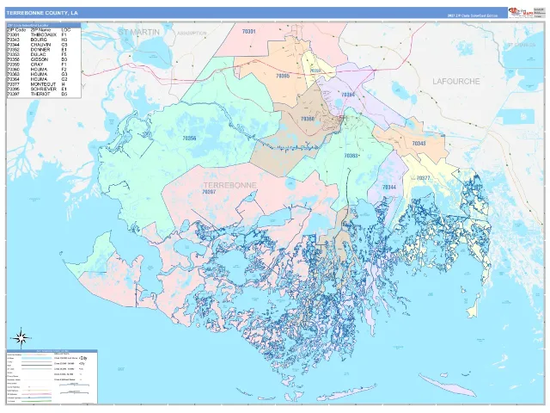The height and width of the screenshot is (413, 550).
Task: Click the ZIP Name column header
Action: [x=40, y=30]
